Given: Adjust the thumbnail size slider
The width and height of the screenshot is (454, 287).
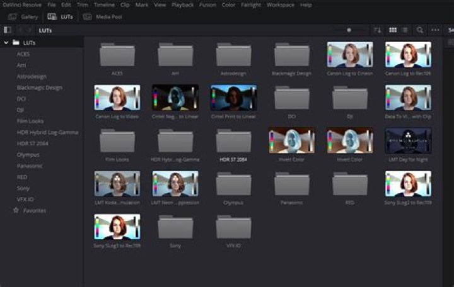Looking at the screenshot, I should (x=349, y=30).
